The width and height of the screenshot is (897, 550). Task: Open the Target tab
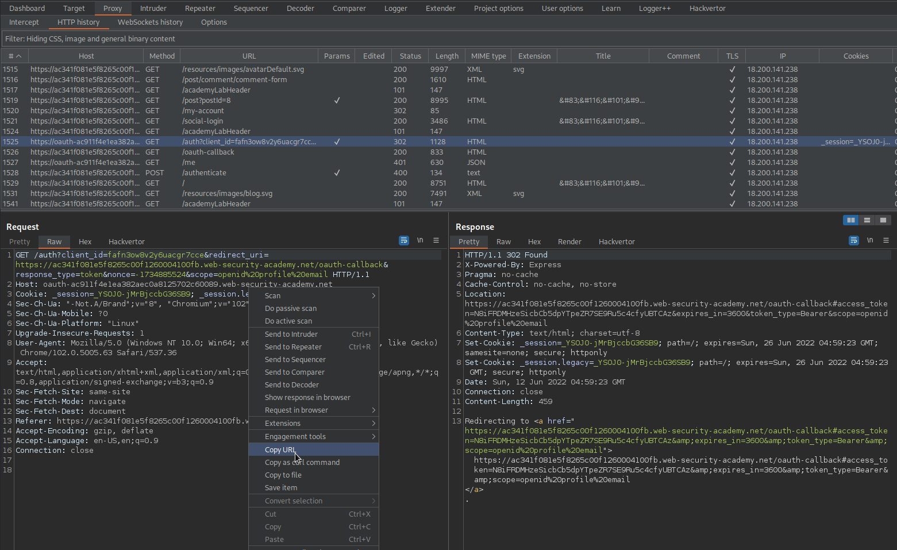point(74,8)
